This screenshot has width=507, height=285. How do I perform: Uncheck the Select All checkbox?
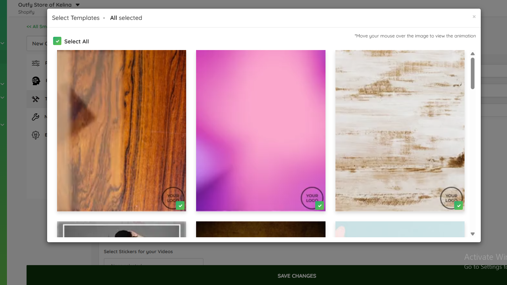[x=57, y=41]
